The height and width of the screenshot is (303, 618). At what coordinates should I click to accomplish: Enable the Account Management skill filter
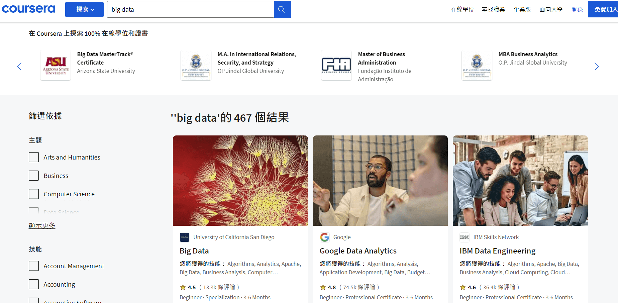click(x=34, y=266)
